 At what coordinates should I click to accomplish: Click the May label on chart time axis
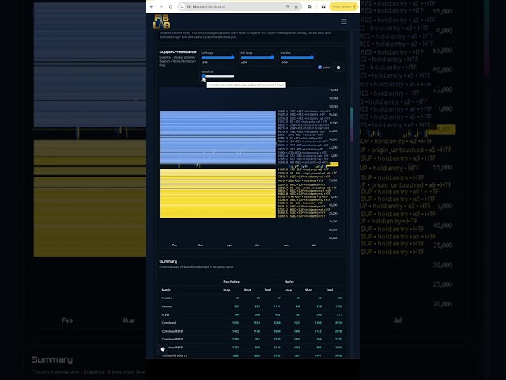pyautogui.click(x=257, y=245)
